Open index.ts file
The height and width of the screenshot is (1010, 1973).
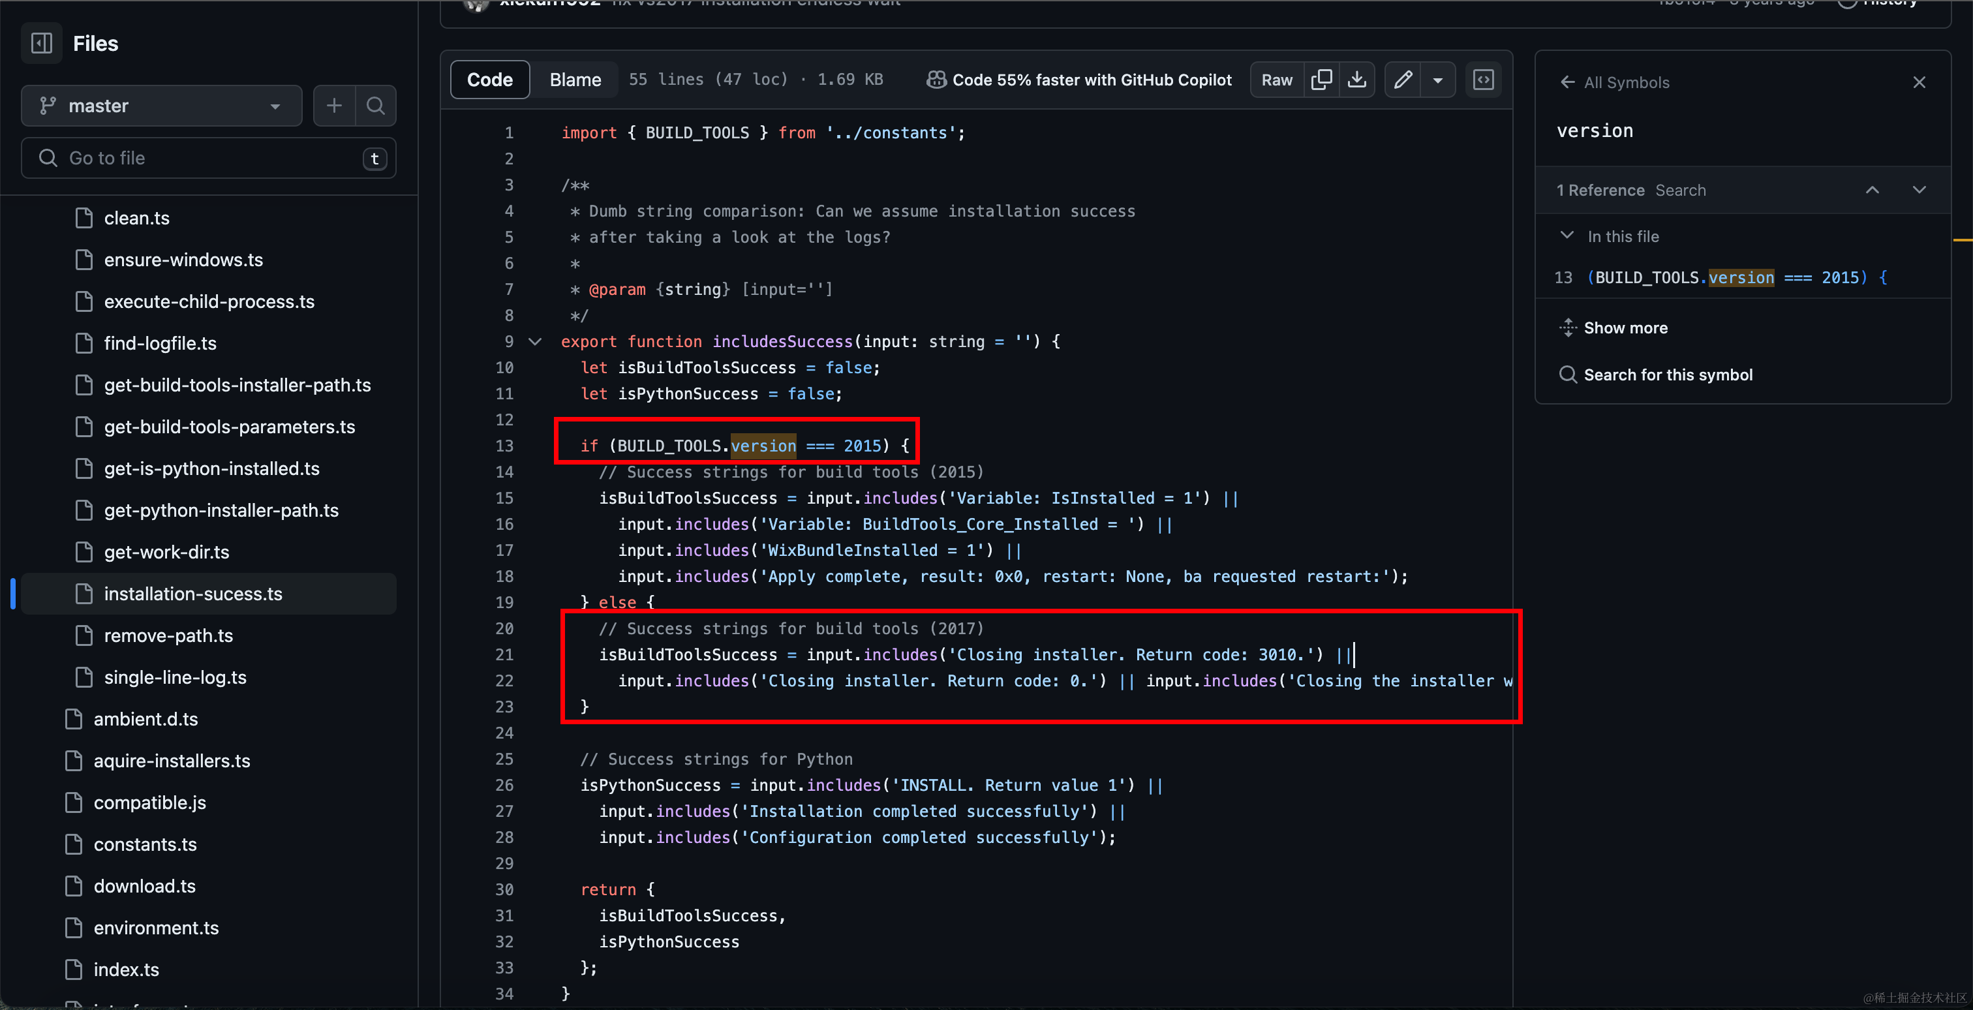[127, 970]
